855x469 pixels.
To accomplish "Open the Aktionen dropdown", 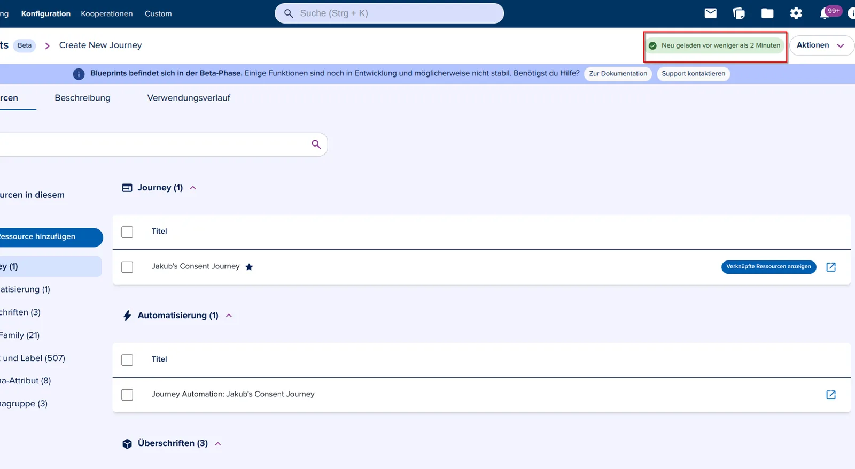I will pos(821,45).
